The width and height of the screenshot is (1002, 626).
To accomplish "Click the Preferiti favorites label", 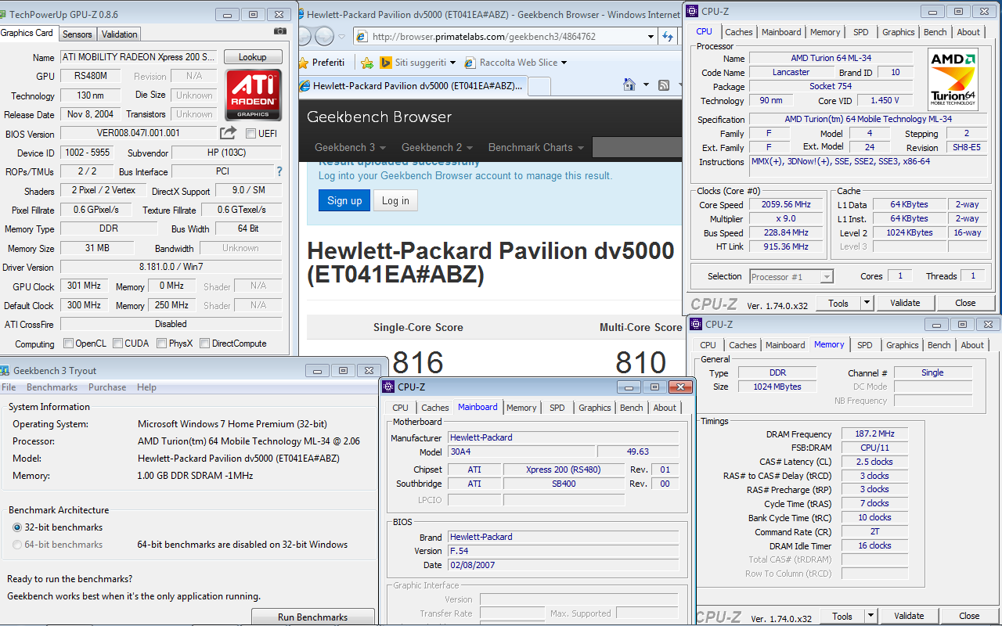I will point(328,63).
